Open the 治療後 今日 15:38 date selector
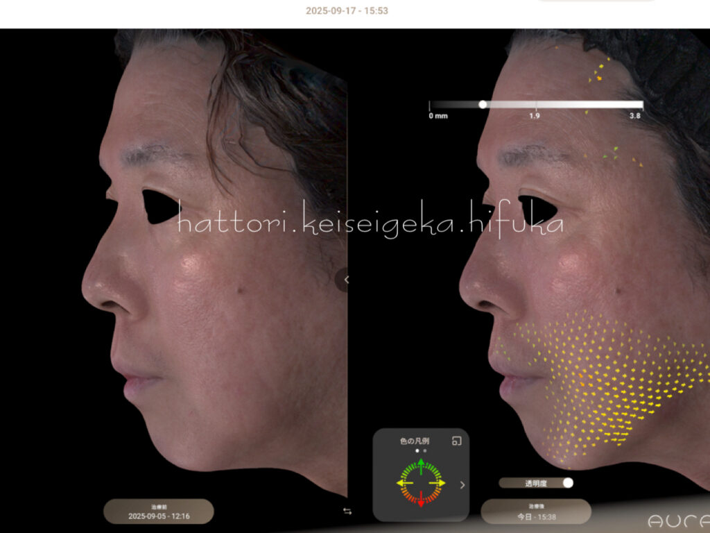The height and width of the screenshot is (533, 710). 535,511
